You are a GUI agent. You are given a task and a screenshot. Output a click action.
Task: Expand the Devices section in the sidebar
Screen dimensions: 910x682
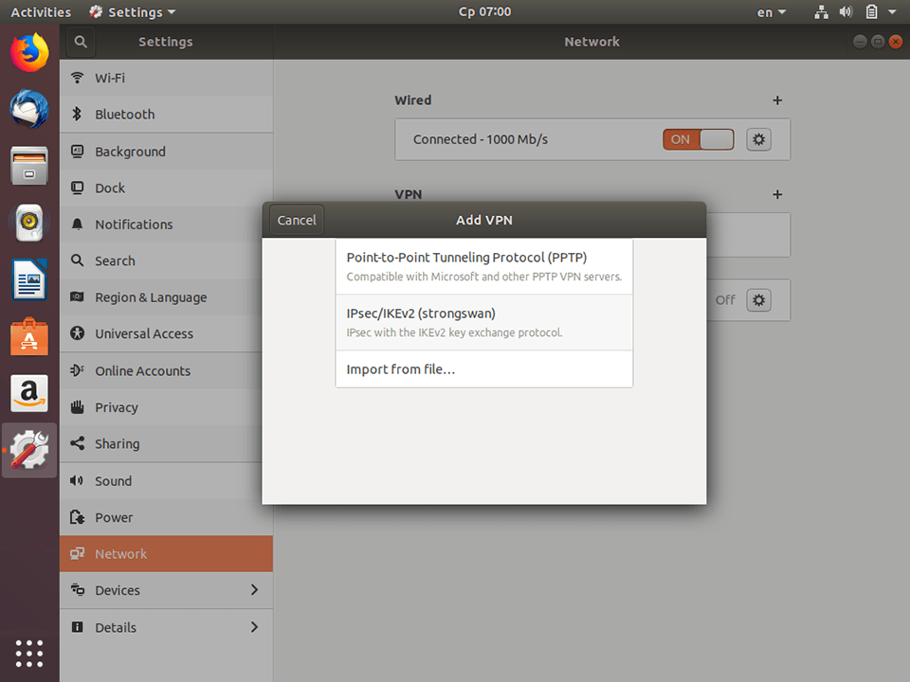tap(166, 590)
